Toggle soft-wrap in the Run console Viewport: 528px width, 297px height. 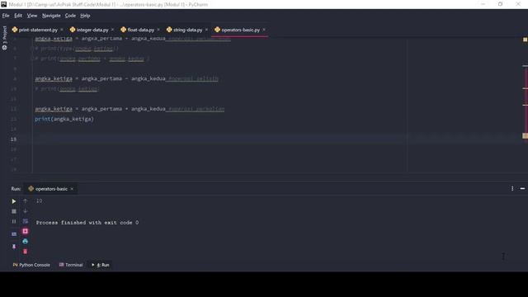(x=26, y=221)
